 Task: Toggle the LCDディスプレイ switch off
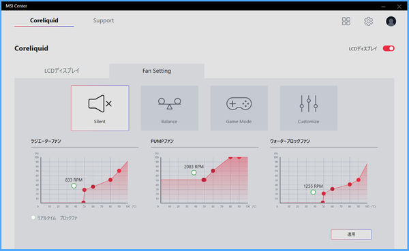[389, 48]
